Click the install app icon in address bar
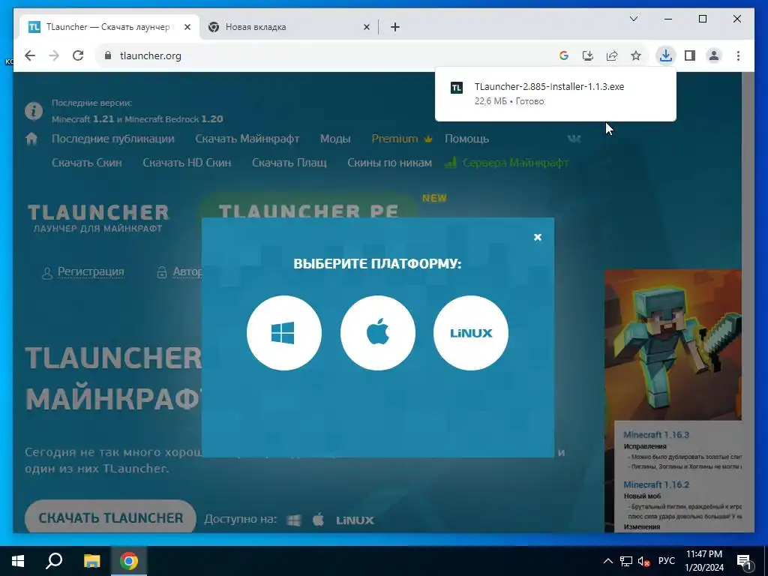The height and width of the screenshot is (576, 768). [x=588, y=55]
